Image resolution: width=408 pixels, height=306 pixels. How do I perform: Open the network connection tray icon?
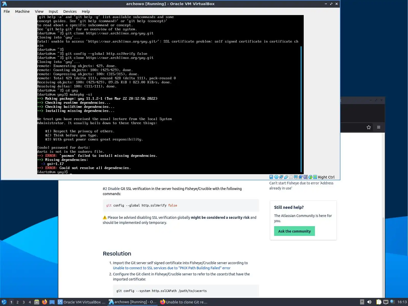386,302
